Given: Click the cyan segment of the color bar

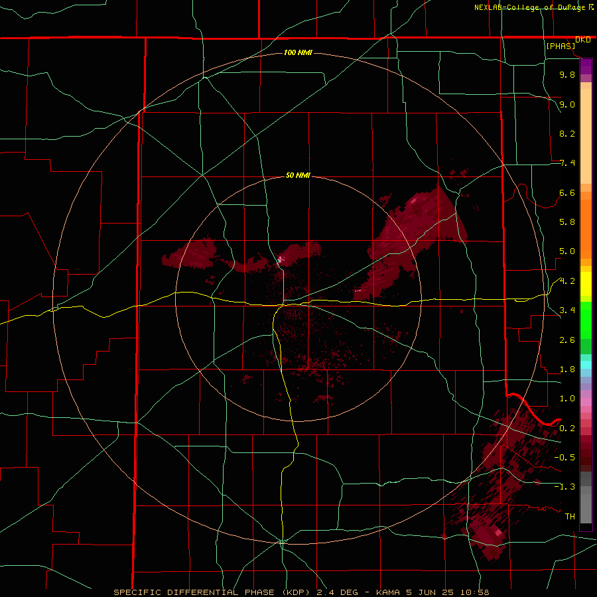Looking at the screenshot, I should [586, 365].
